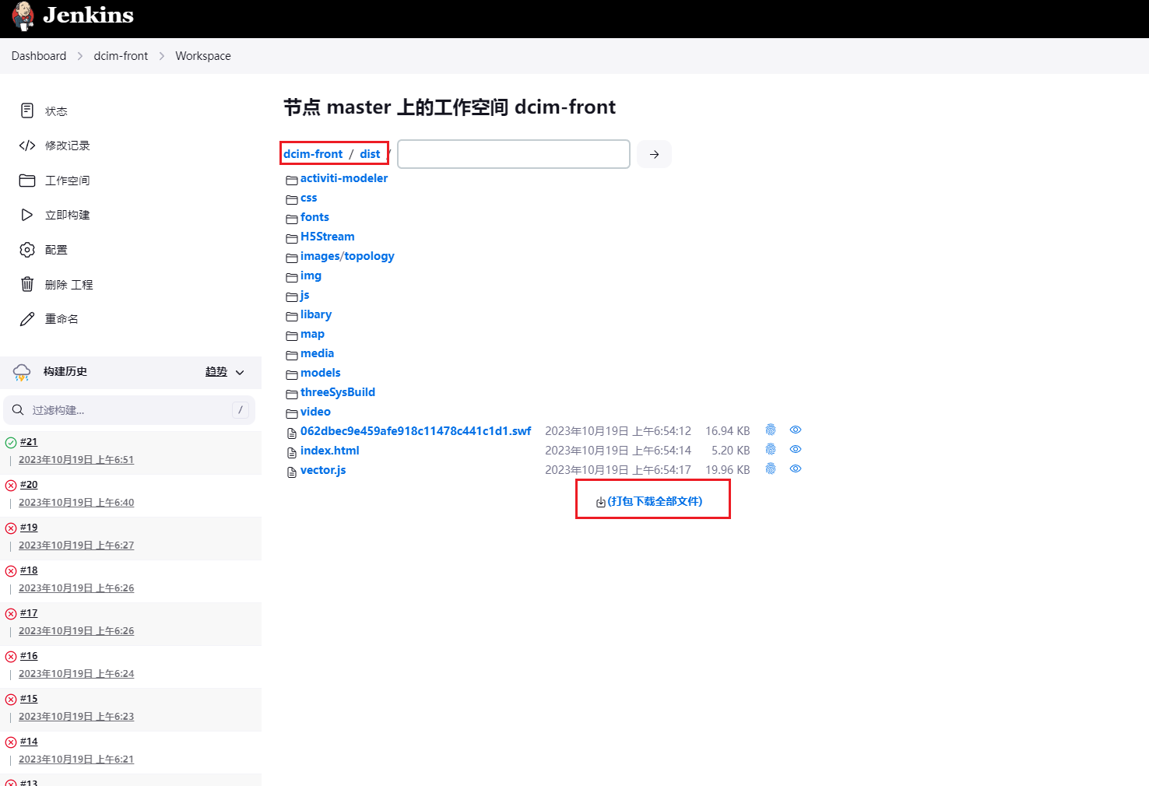This screenshot has height=786, width=1149.
Task: Open the 状态 status page
Action: pyautogui.click(x=56, y=111)
